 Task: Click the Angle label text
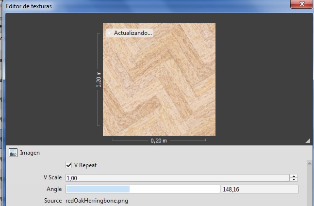click(x=54, y=189)
